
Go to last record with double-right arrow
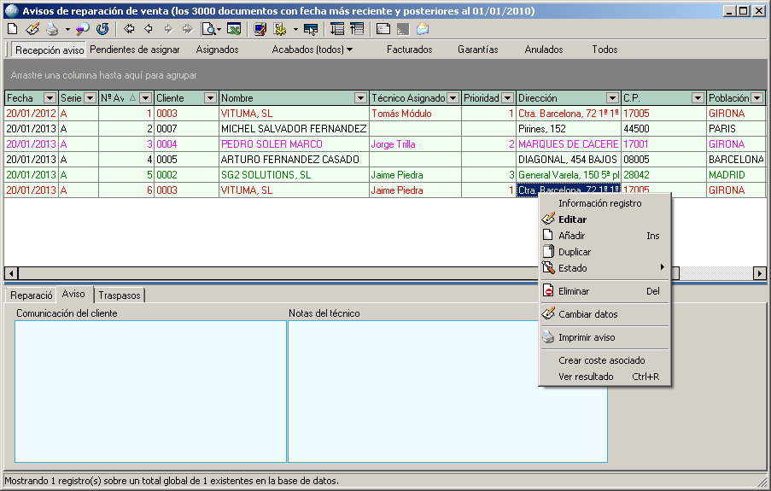pos(188,29)
